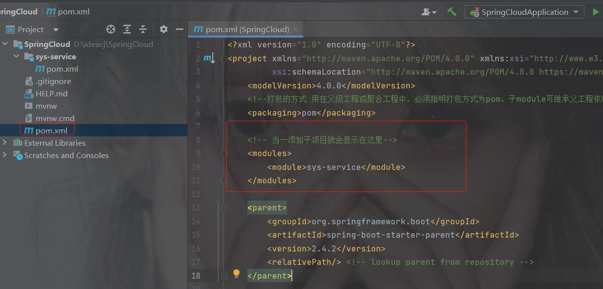The image size is (603, 289).
Task: Click the Scratches and Consoles clock icon
Action: [18, 155]
